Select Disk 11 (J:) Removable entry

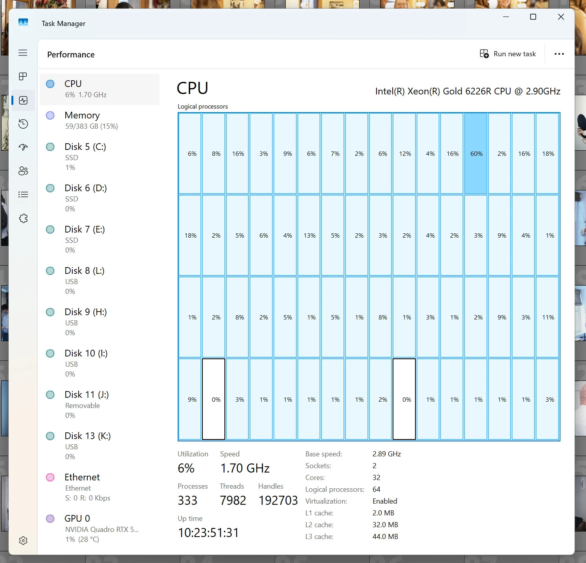pyautogui.click(x=100, y=404)
